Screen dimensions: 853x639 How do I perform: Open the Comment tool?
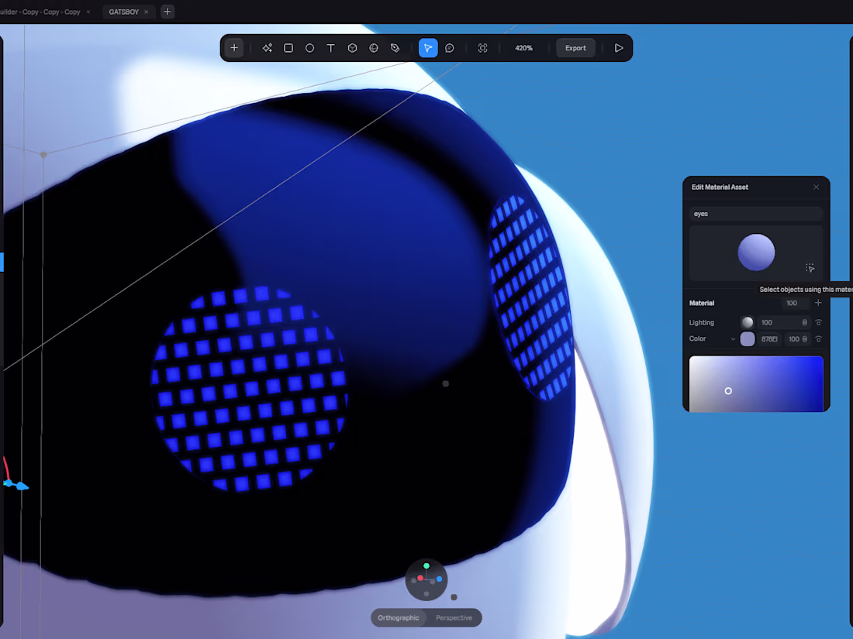[449, 48]
